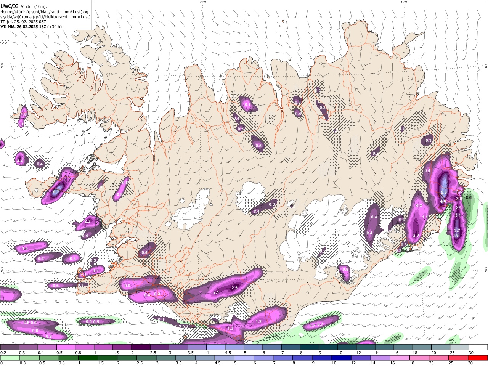Viewport: 488px width, 366px height.
Task: Click the valid time 'VT: Mið. 26.02.2025 13Z (+34 h)'
Action: coord(31,27)
